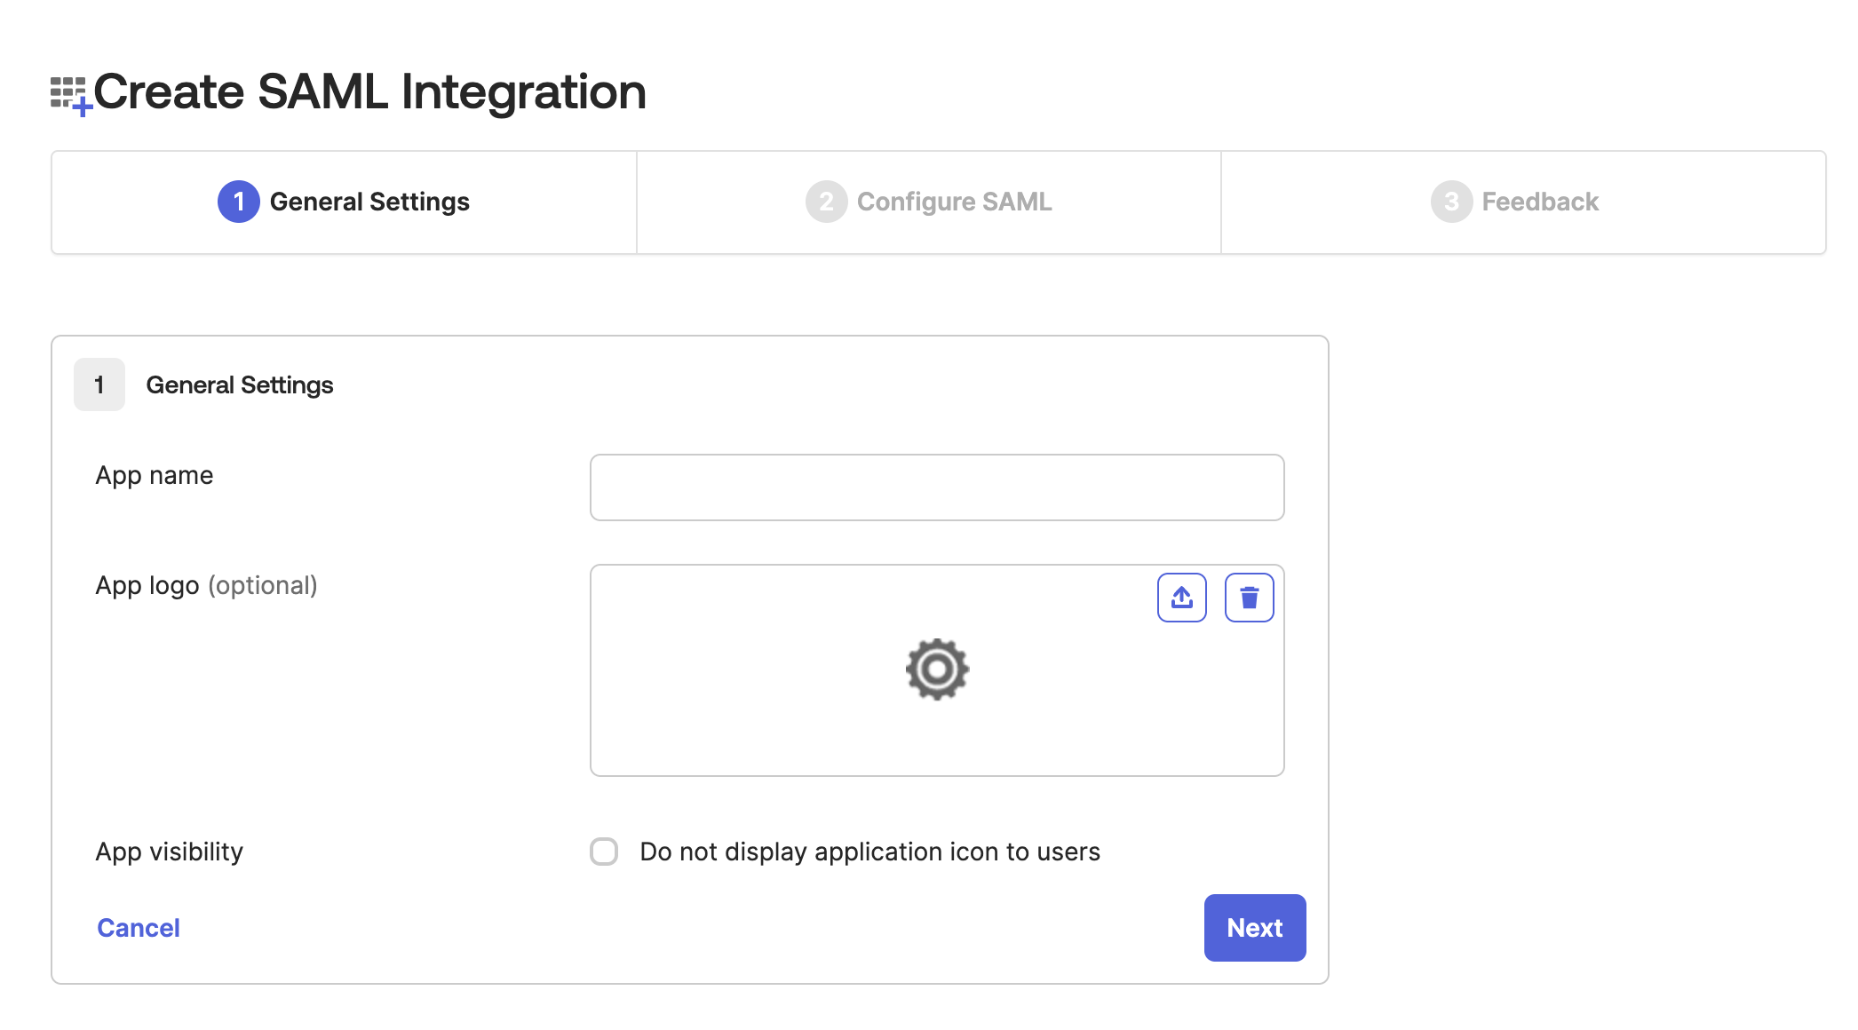
Task: Click 'Do not display application icon to users' label
Action: 869,852
